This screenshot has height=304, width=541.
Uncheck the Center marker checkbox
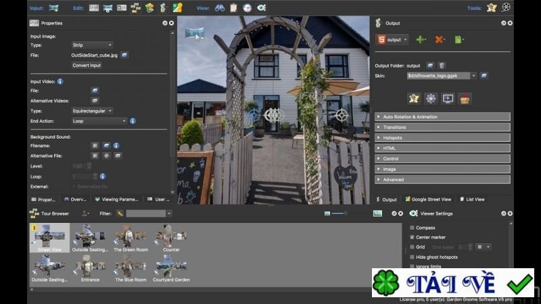(412, 237)
